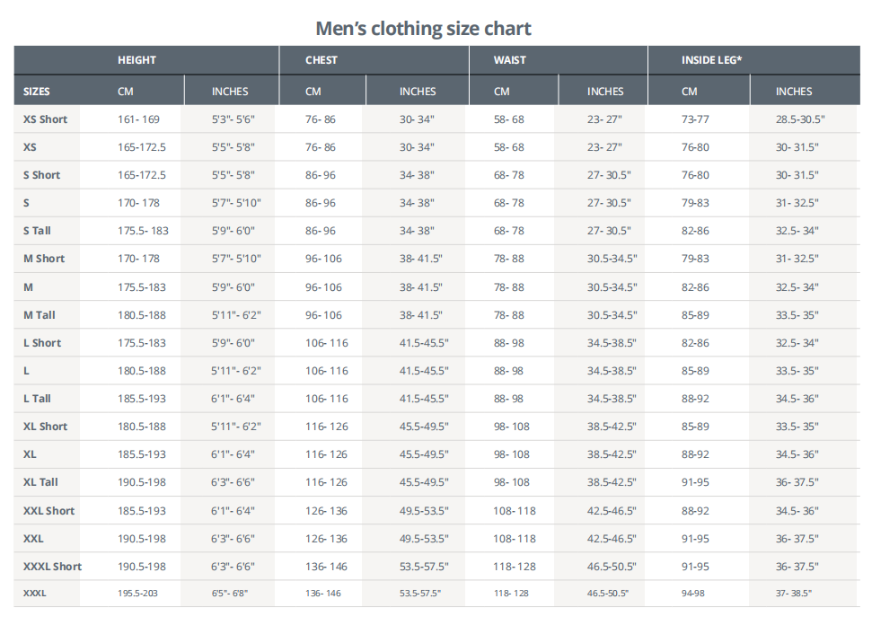Image resolution: width=872 pixels, height=634 pixels.
Task: Click the CHEST column group header
Action: 321,60
